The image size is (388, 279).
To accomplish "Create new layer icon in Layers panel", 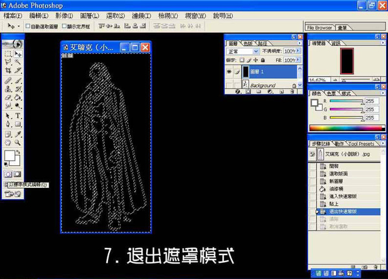I will tap(281, 92).
